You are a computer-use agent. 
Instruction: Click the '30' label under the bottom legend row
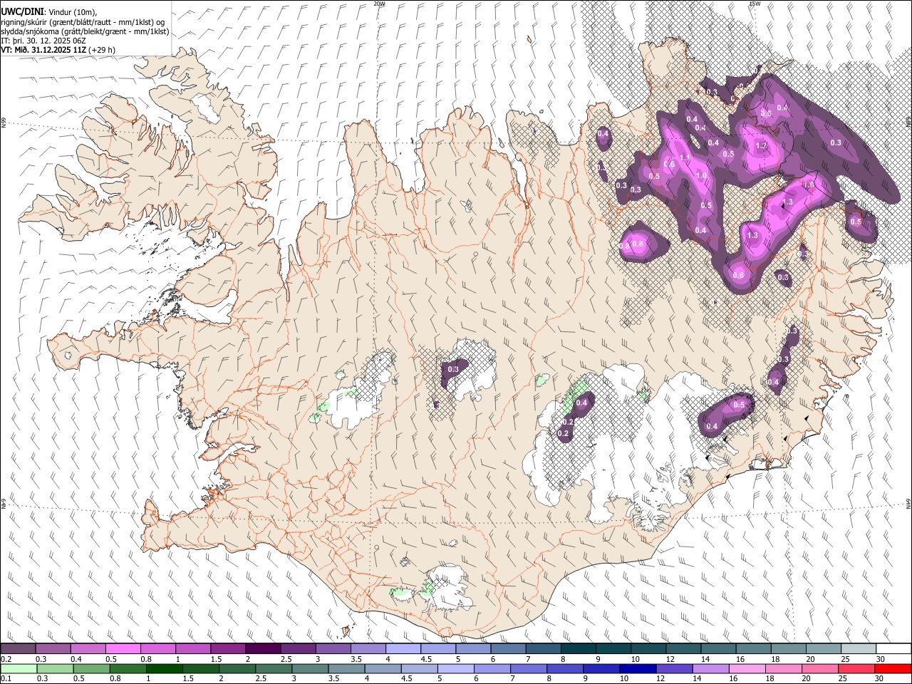point(879,679)
